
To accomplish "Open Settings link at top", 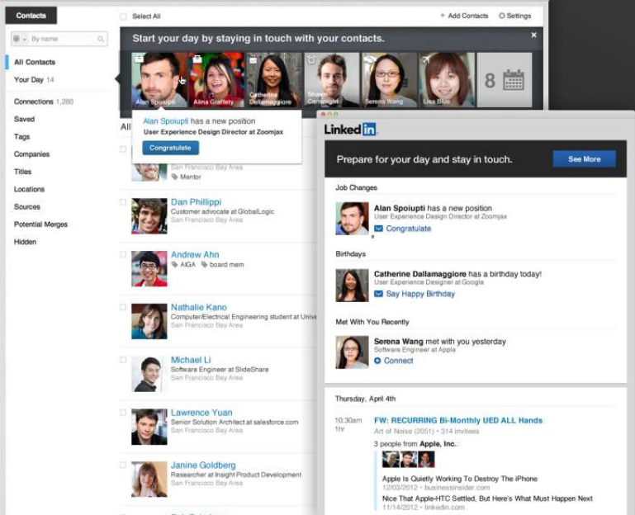I will 519,16.
